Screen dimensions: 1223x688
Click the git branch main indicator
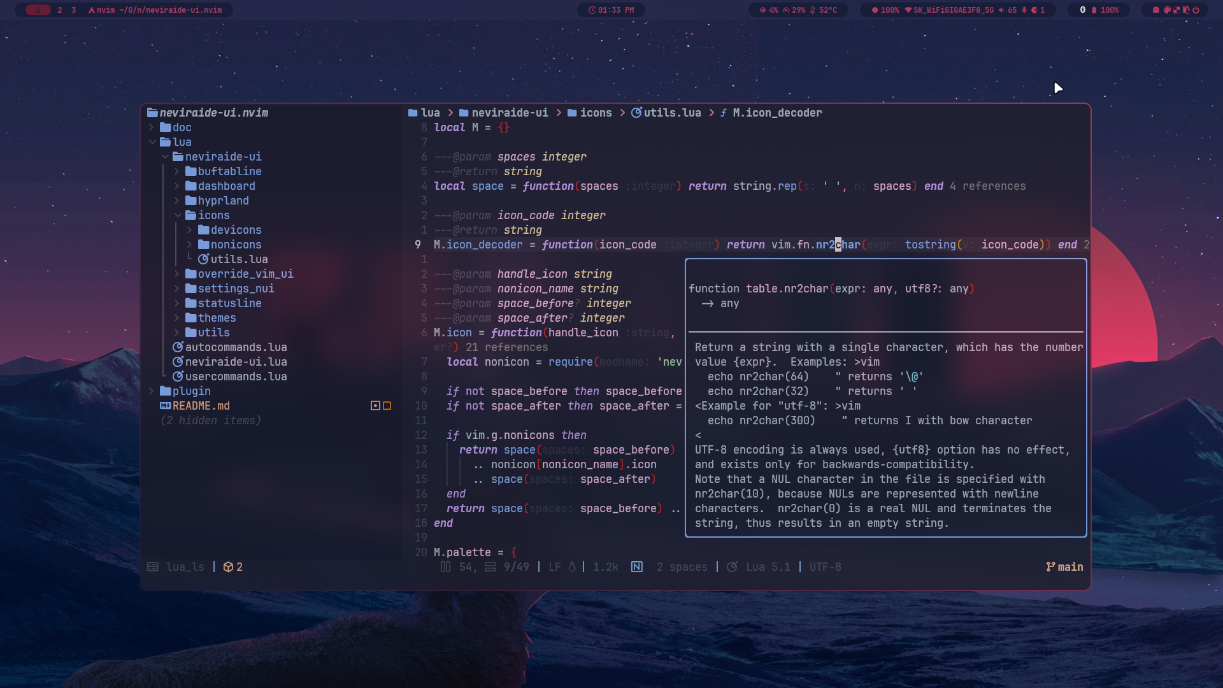click(x=1064, y=567)
